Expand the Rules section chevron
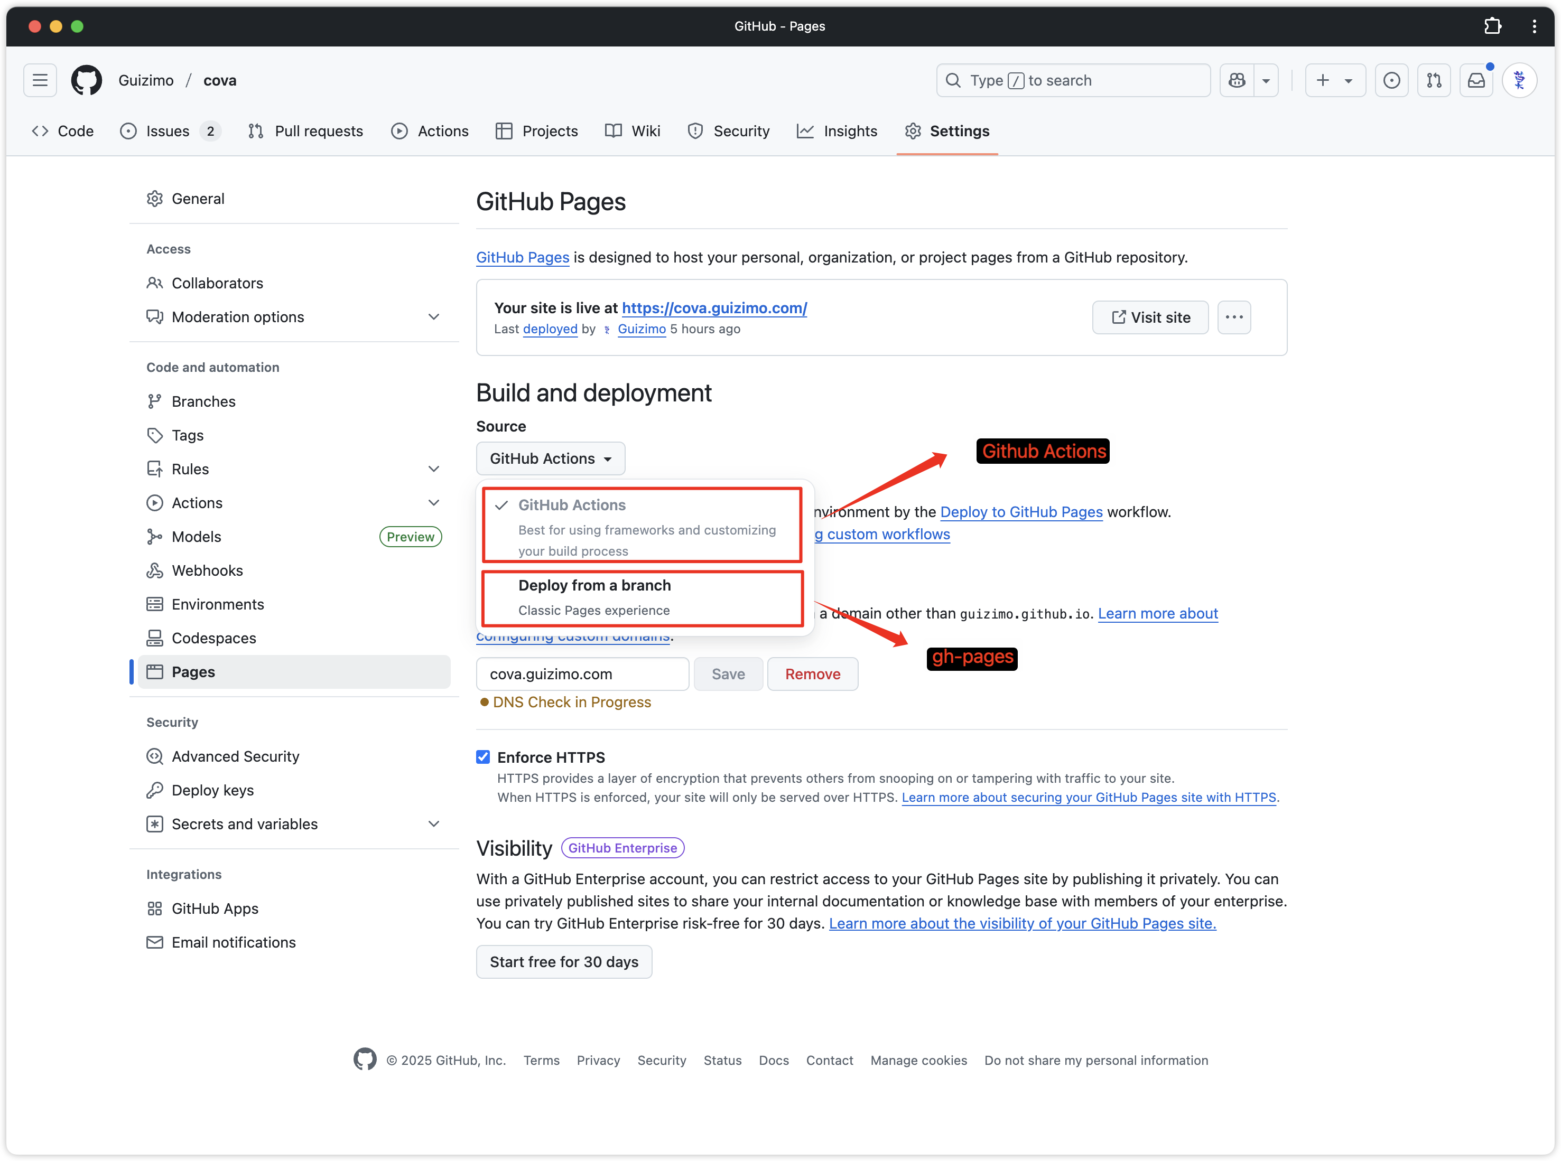The width and height of the screenshot is (1561, 1161). [434, 469]
